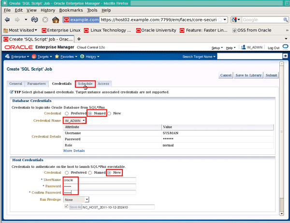Click the host Password input field
Viewport: 290px width, 223px height.
[100, 186]
